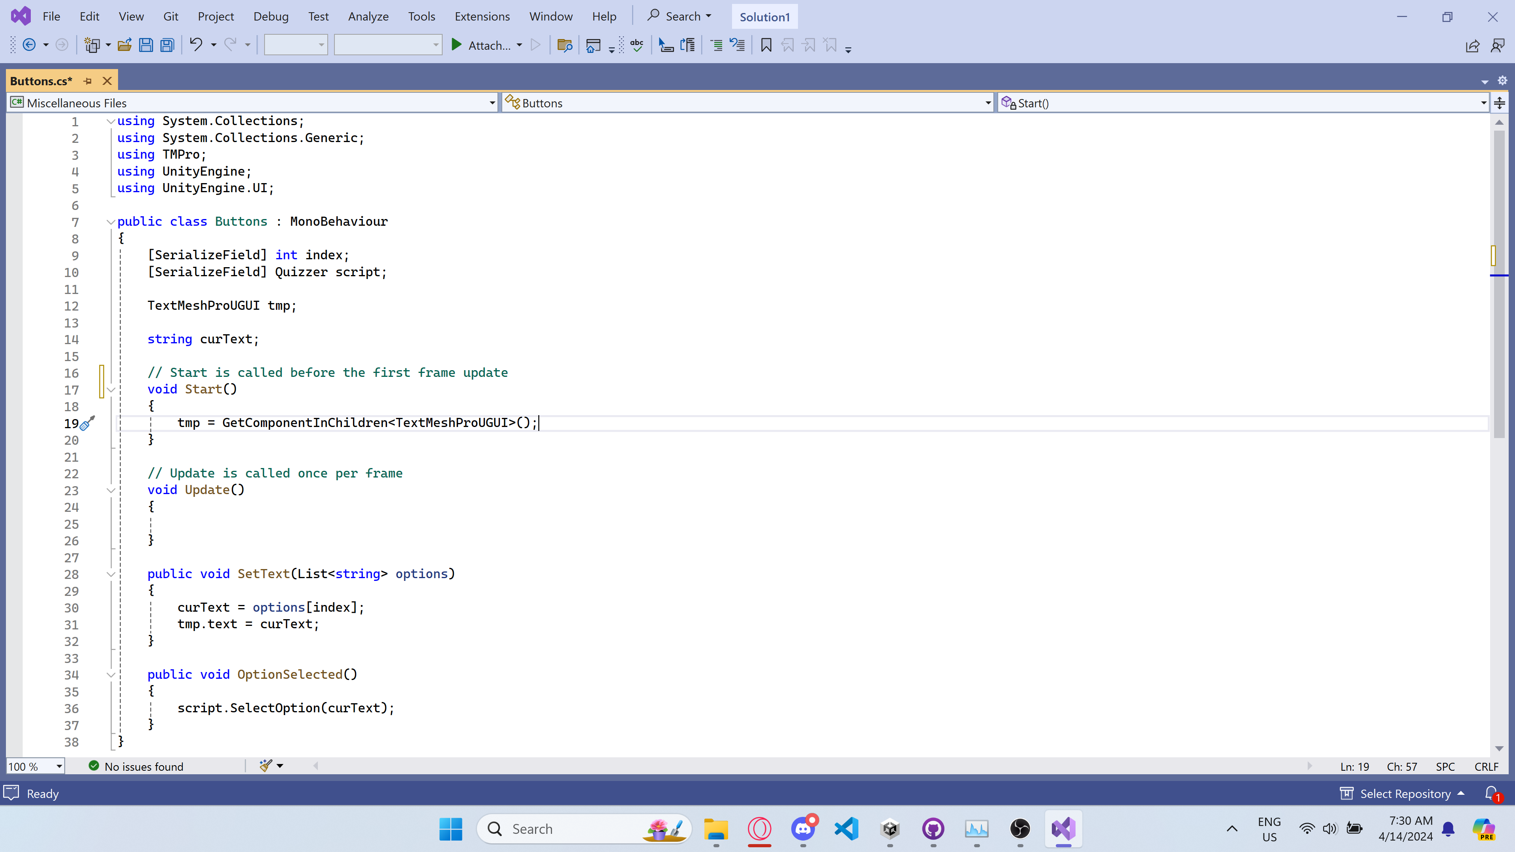The width and height of the screenshot is (1515, 852).
Task: Click the spell checker abc icon
Action: (636, 45)
